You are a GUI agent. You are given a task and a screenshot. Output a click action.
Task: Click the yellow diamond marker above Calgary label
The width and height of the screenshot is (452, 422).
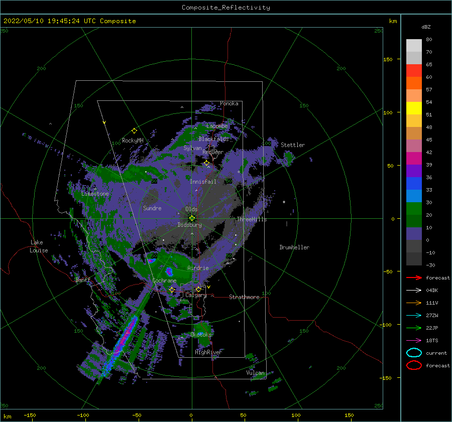(198, 289)
